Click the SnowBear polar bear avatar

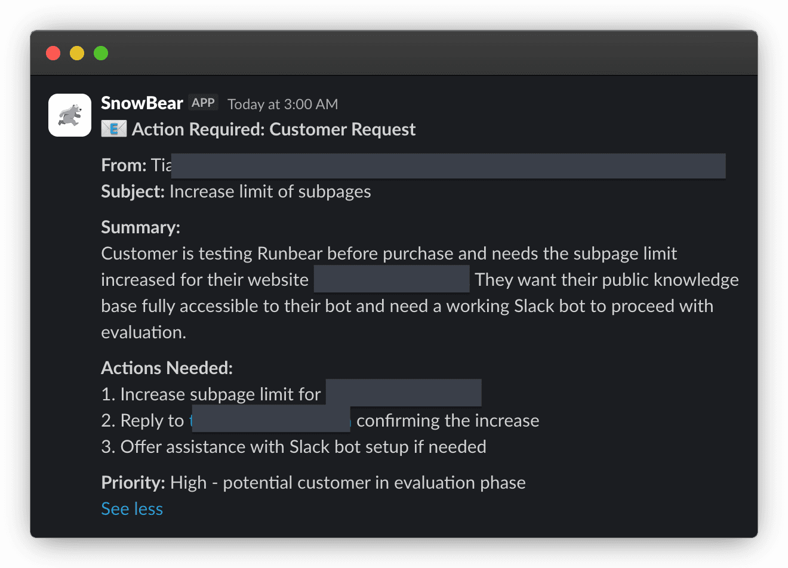point(70,115)
